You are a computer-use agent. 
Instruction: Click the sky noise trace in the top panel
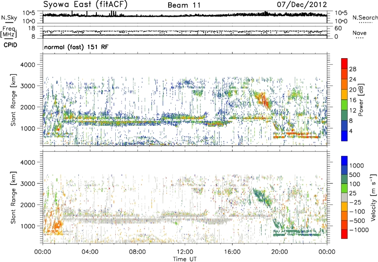pyautogui.click(x=185, y=15)
